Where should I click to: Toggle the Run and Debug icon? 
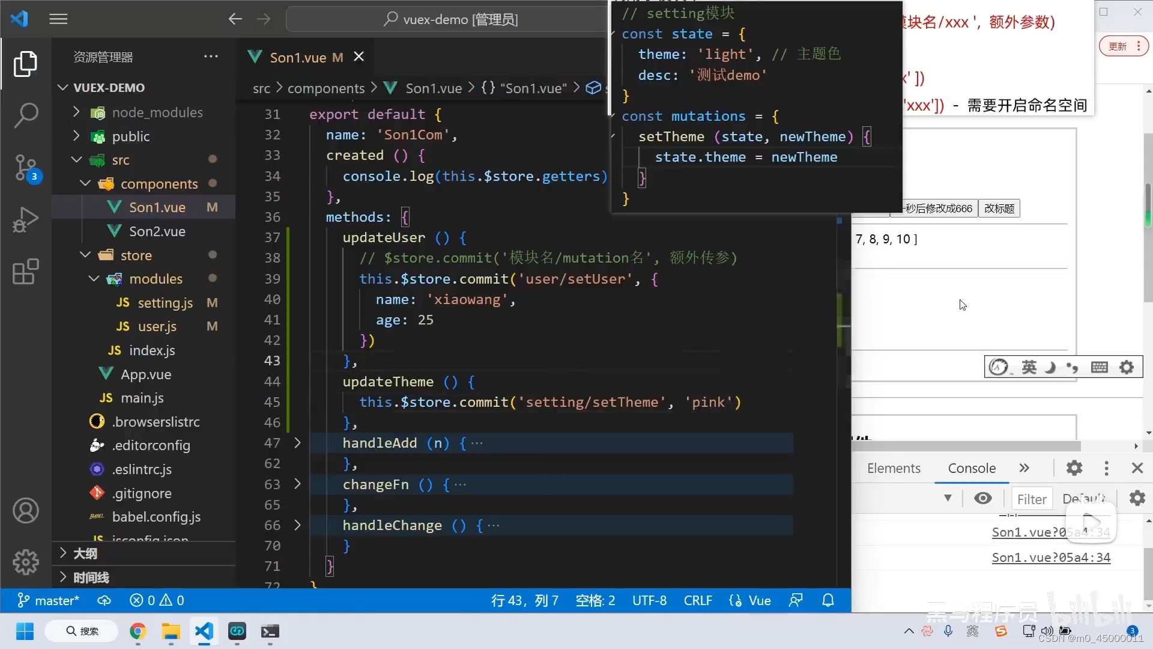pos(26,222)
